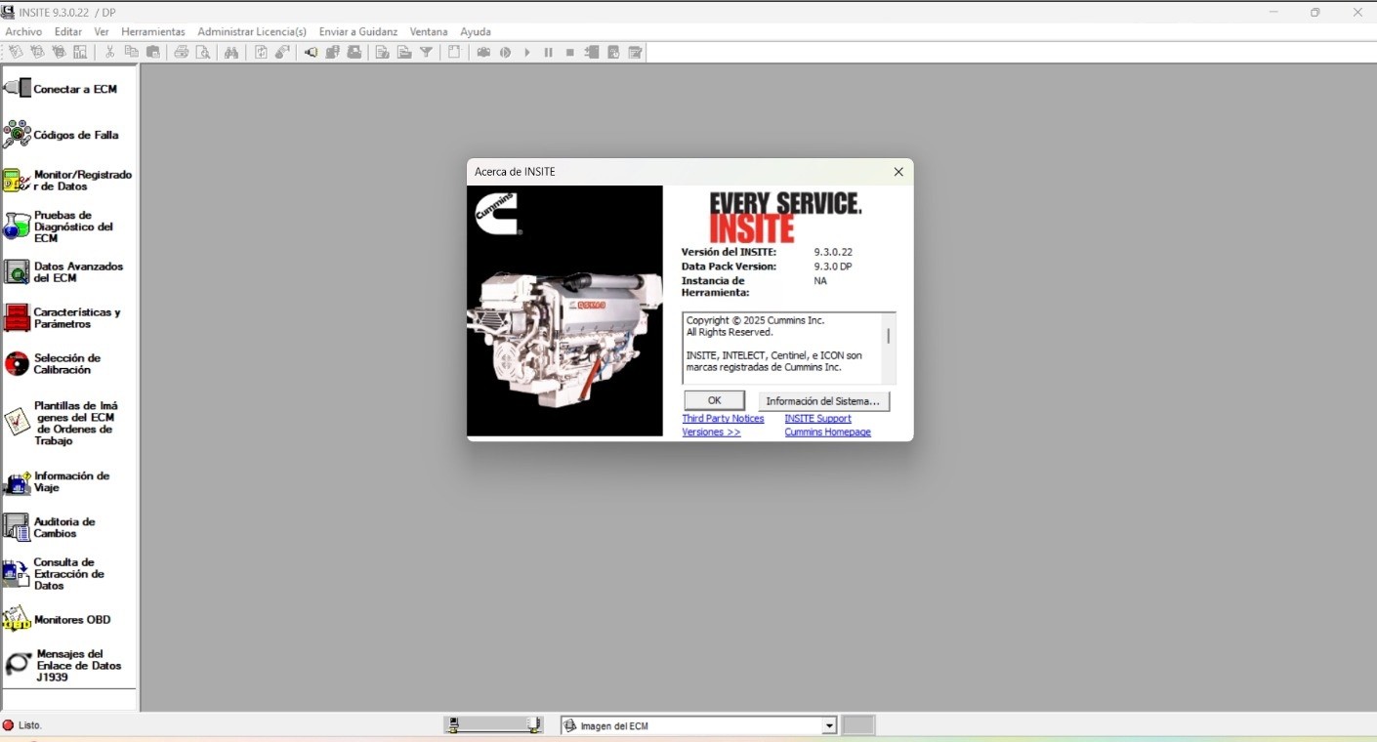Open Monitores OBD
Image resolution: width=1377 pixels, height=742 pixels.
click(58, 620)
